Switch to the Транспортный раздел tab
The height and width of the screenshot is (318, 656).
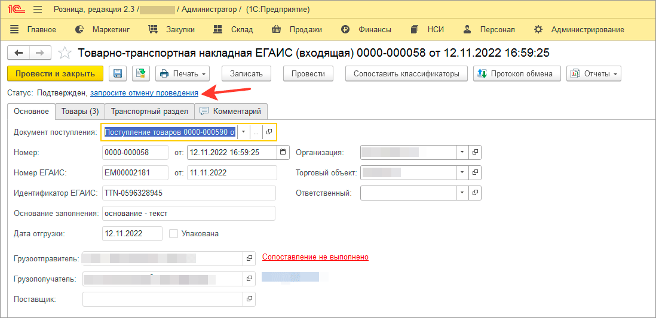[149, 112]
